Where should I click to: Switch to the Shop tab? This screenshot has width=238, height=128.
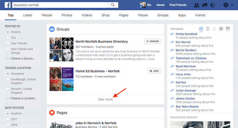coord(106,15)
